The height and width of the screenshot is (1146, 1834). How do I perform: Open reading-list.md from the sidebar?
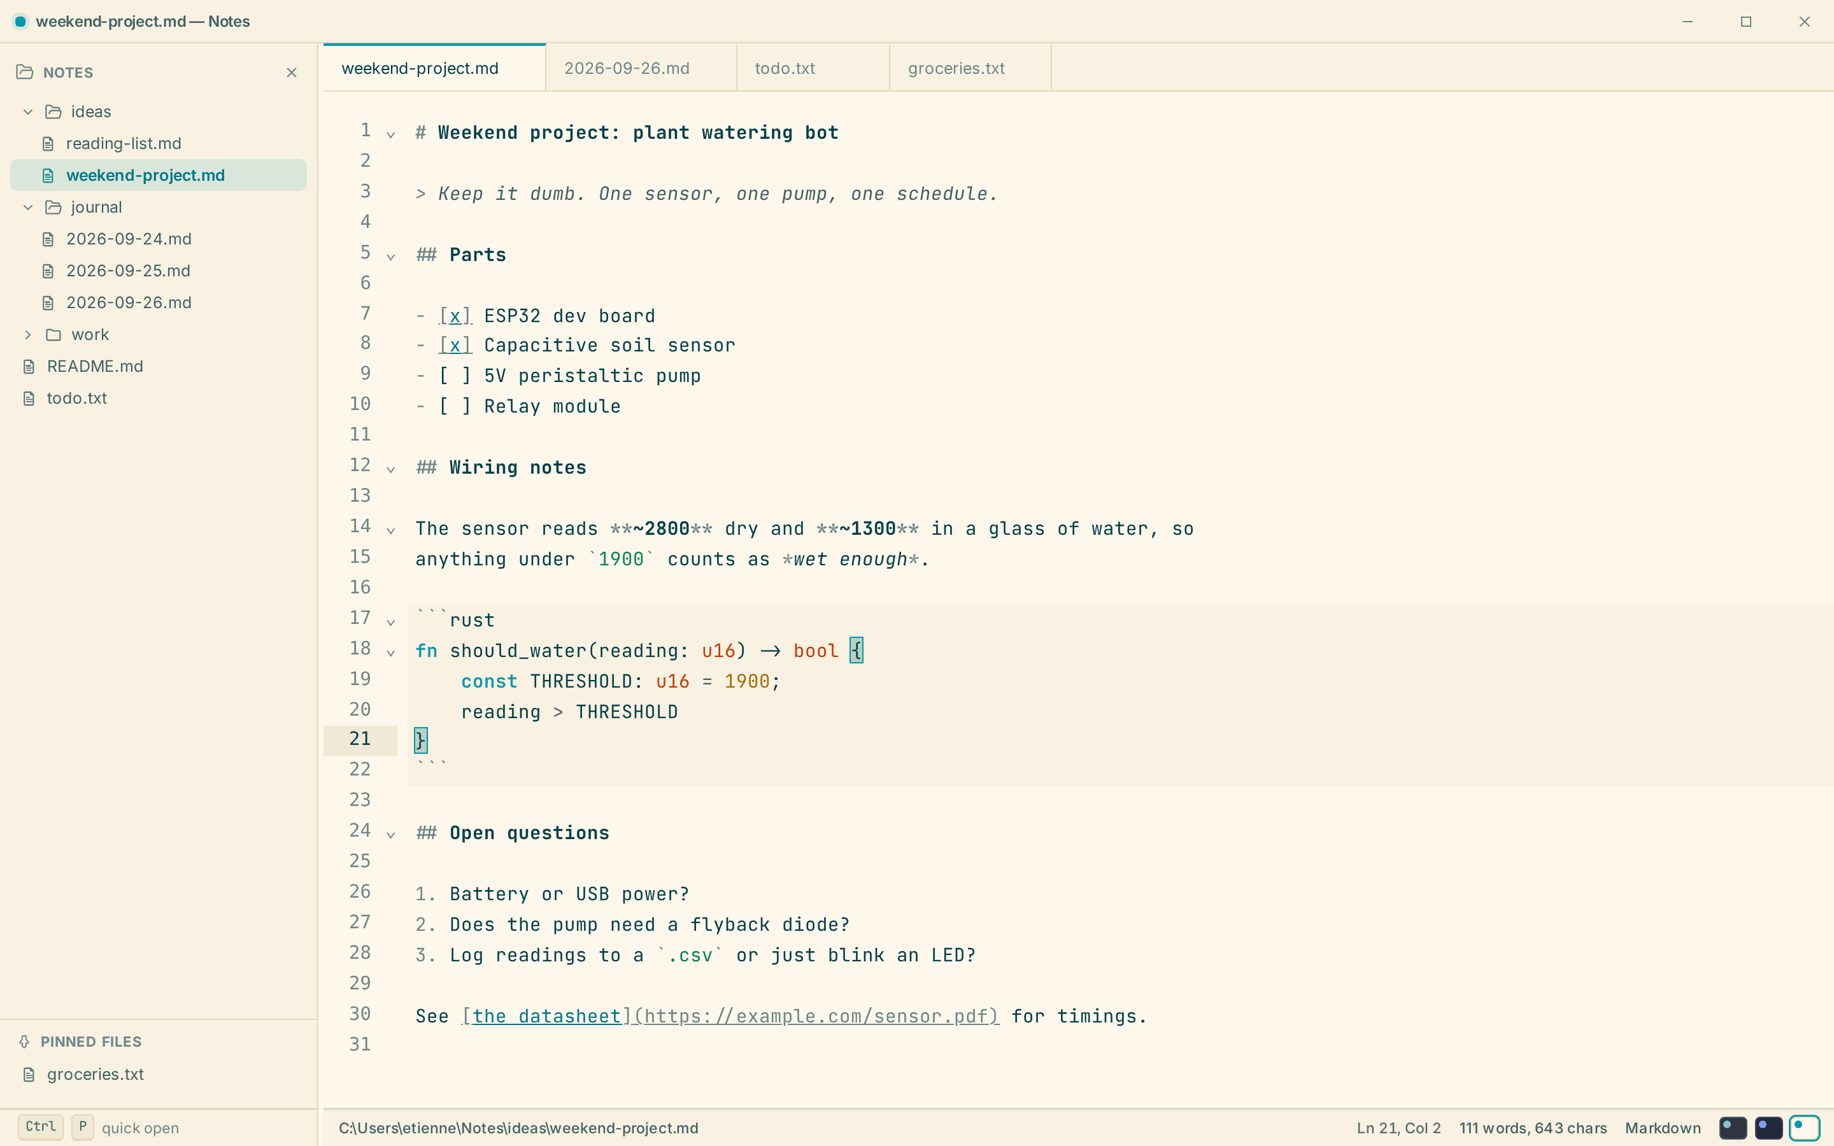pyautogui.click(x=159, y=143)
